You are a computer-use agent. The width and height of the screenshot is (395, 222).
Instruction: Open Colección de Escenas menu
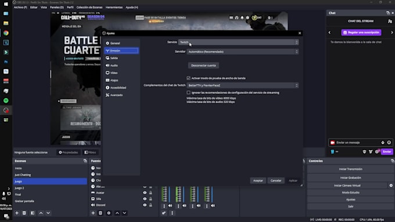(89, 8)
